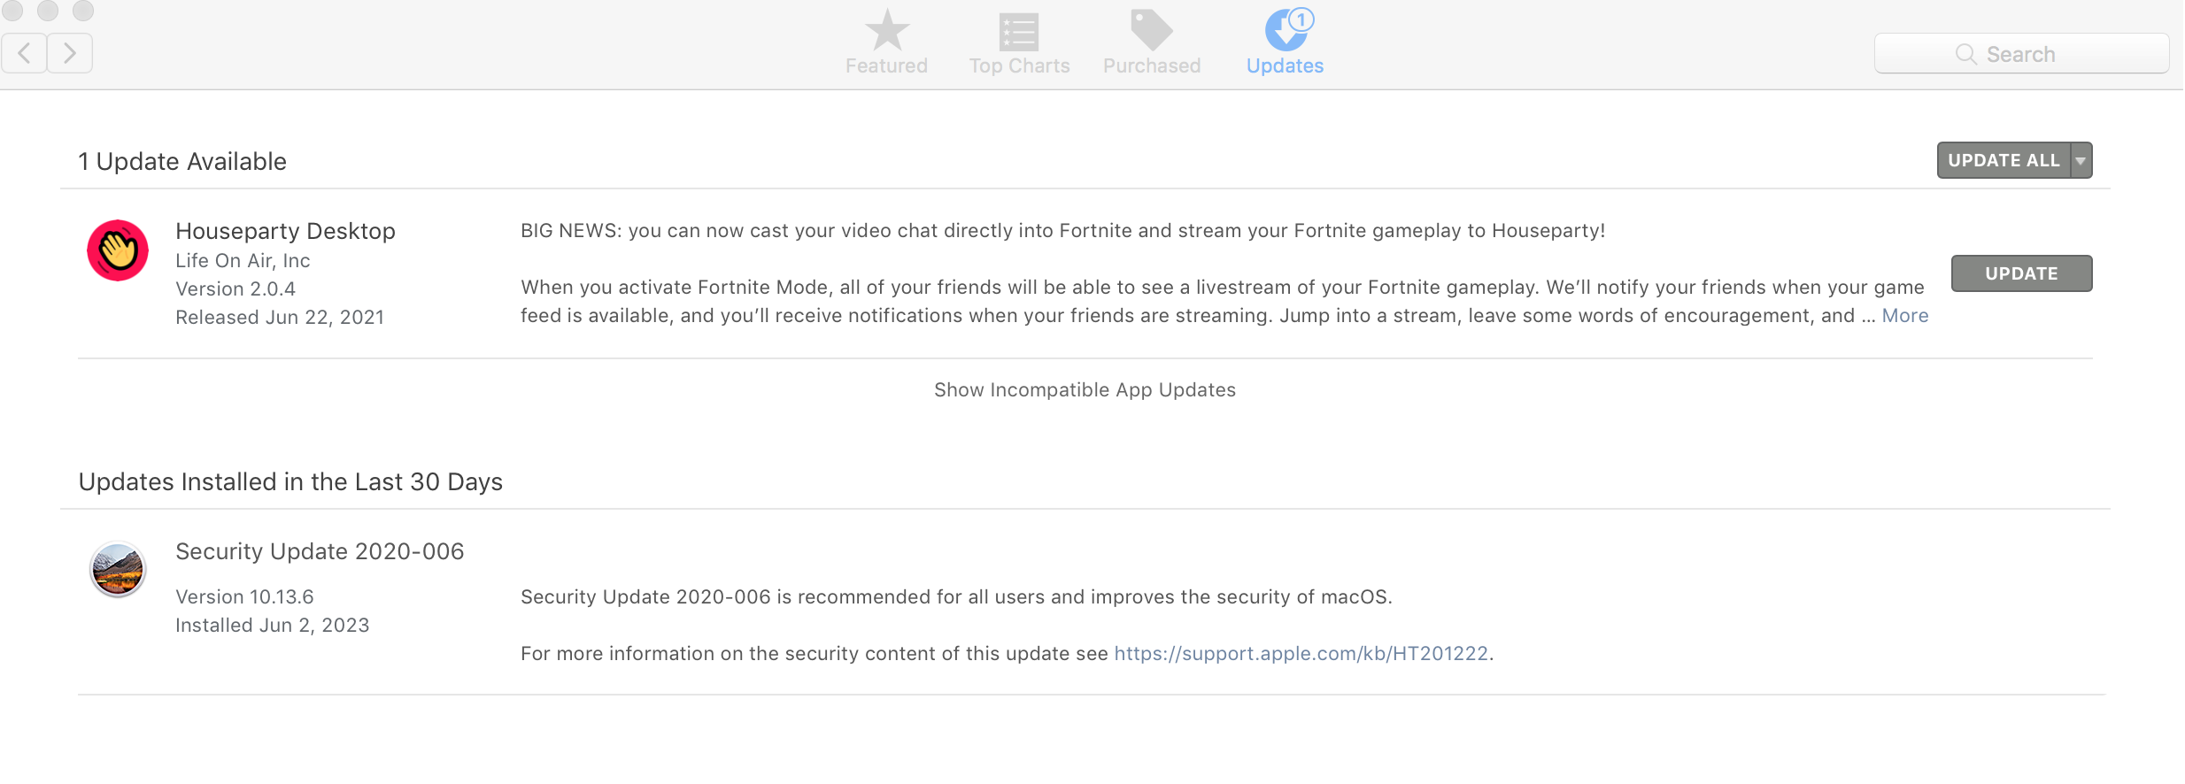The image size is (2185, 784).
Task: Click the minimize window button
Action: tap(48, 10)
